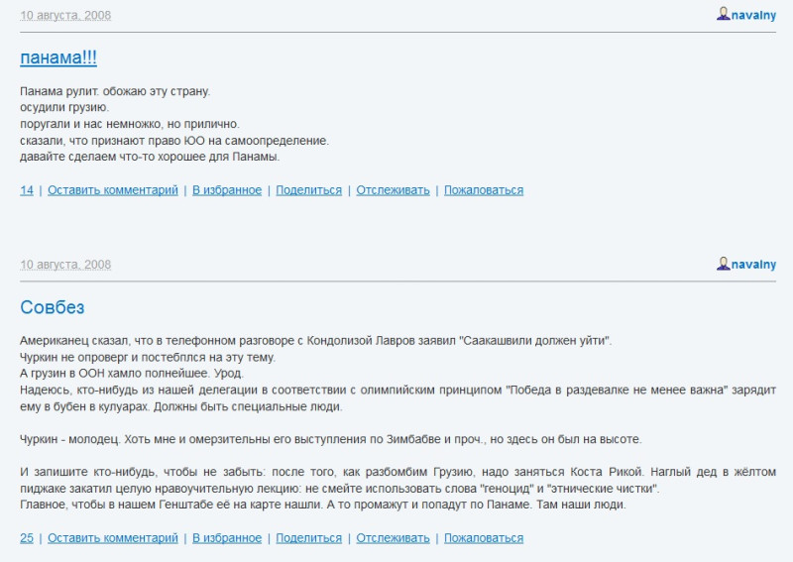This screenshot has height=562, width=793.
Task: Click Пожаловаться under the Совбез post
Action: click(484, 538)
